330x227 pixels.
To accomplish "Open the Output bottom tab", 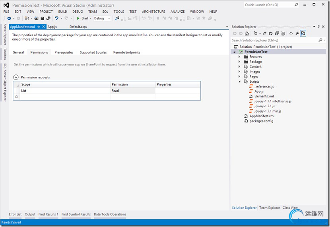I will click(x=30, y=214).
